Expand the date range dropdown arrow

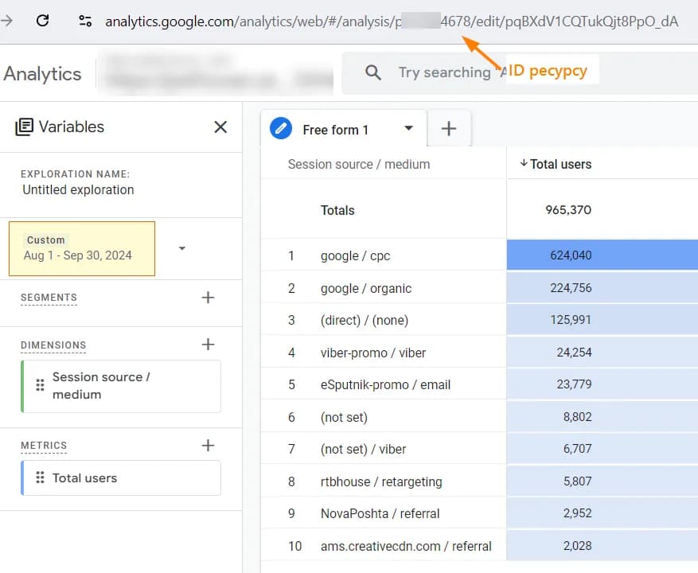point(182,248)
